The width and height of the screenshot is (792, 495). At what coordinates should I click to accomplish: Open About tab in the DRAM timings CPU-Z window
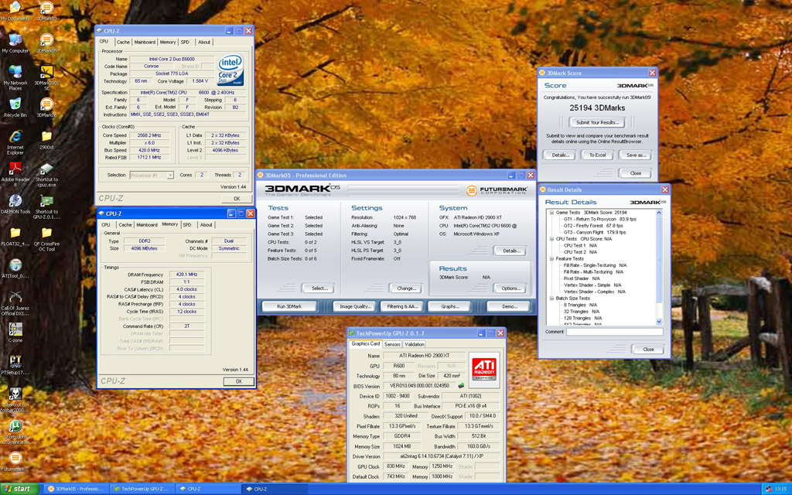point(206,225)
